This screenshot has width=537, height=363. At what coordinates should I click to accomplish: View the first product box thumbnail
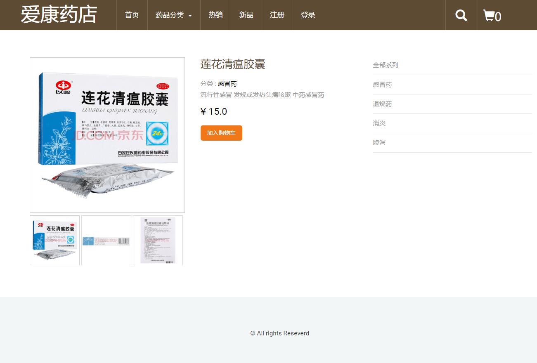coord(54,240)
